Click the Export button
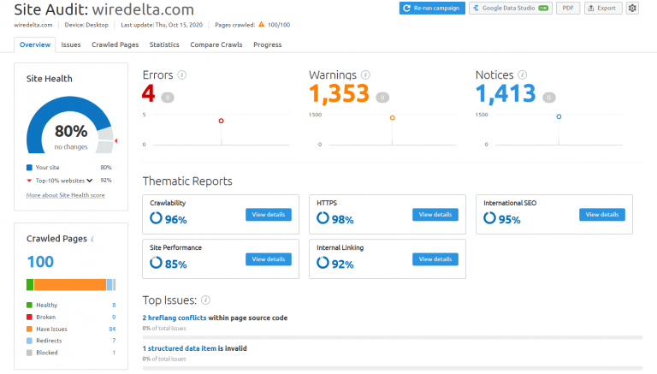Viewport: 657px width, 374px height. pos(602,8)
